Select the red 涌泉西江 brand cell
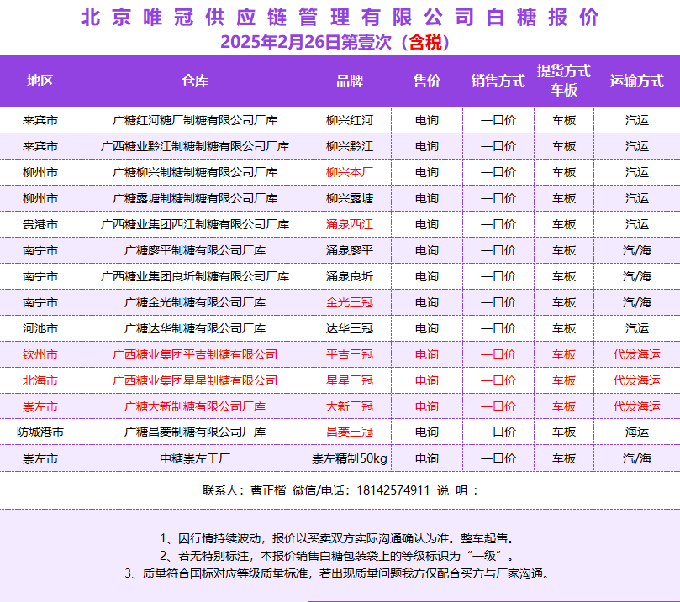 pos(350,224)
